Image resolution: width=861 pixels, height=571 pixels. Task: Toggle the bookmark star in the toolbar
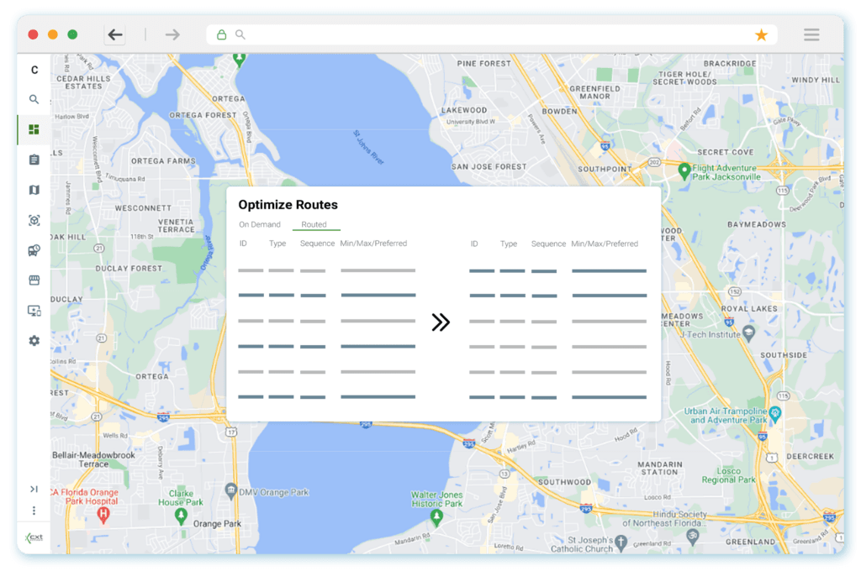point(761,34)
